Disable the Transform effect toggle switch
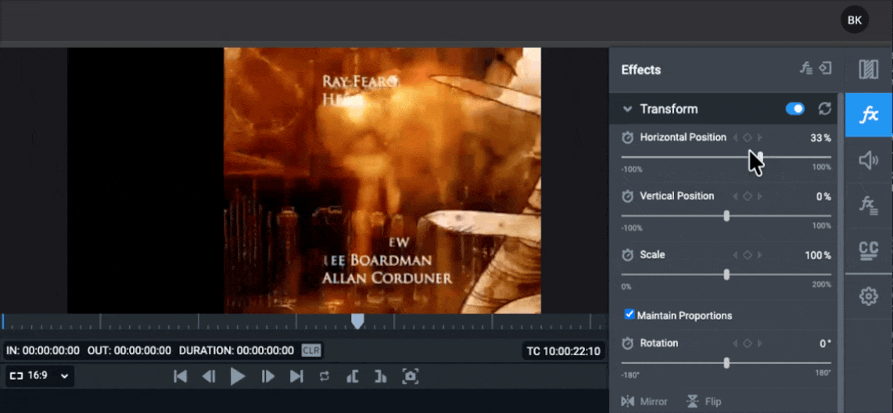The height and width of the screenshot is (413, 893). tap(795, 109)
